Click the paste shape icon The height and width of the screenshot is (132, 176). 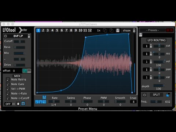(x=111, y=30)
